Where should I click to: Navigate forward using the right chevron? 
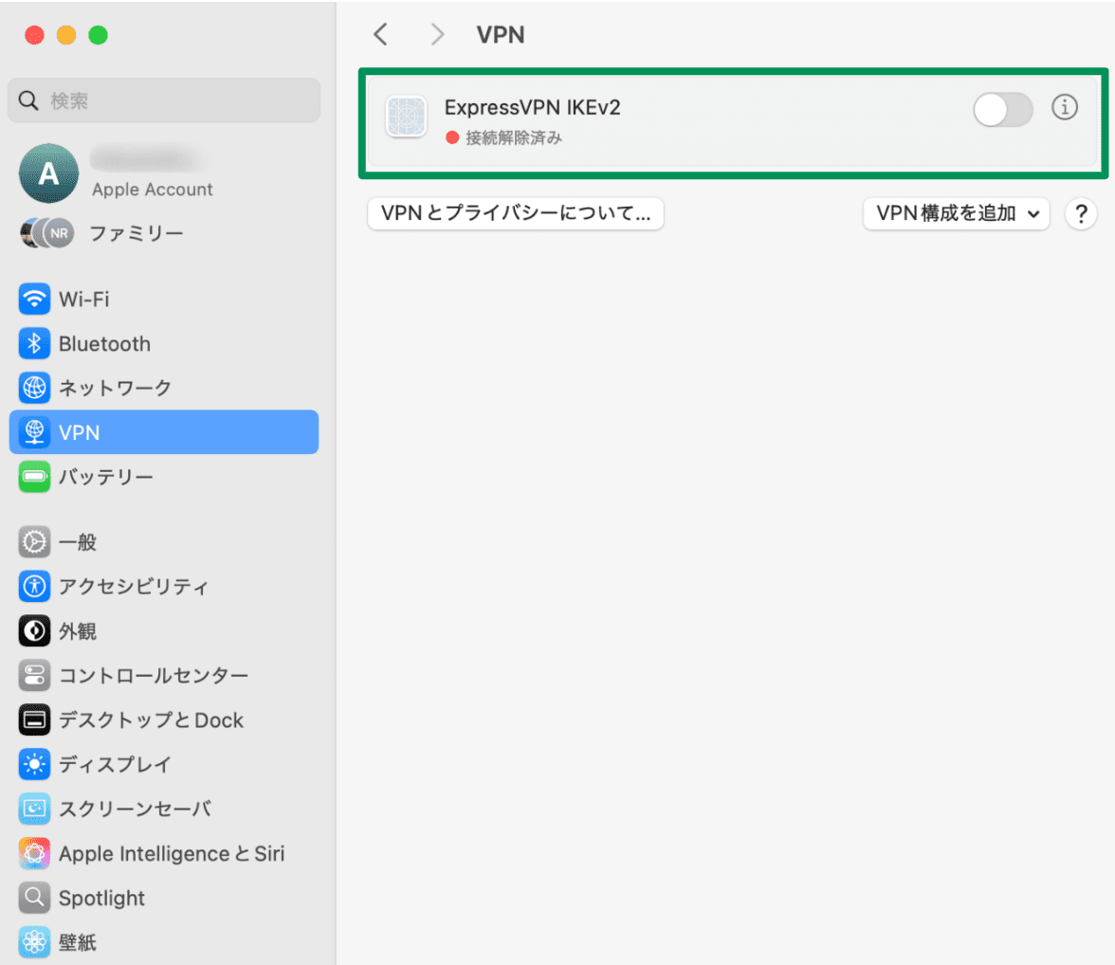pyautogui.click(x=437, y=34)
